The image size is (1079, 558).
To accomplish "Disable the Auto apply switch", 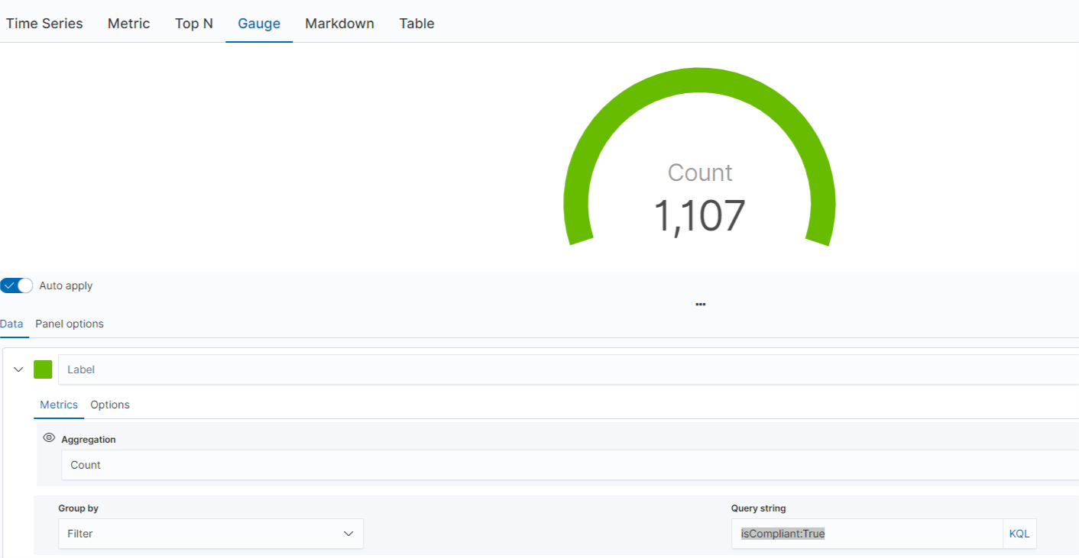I will [17, 285].
